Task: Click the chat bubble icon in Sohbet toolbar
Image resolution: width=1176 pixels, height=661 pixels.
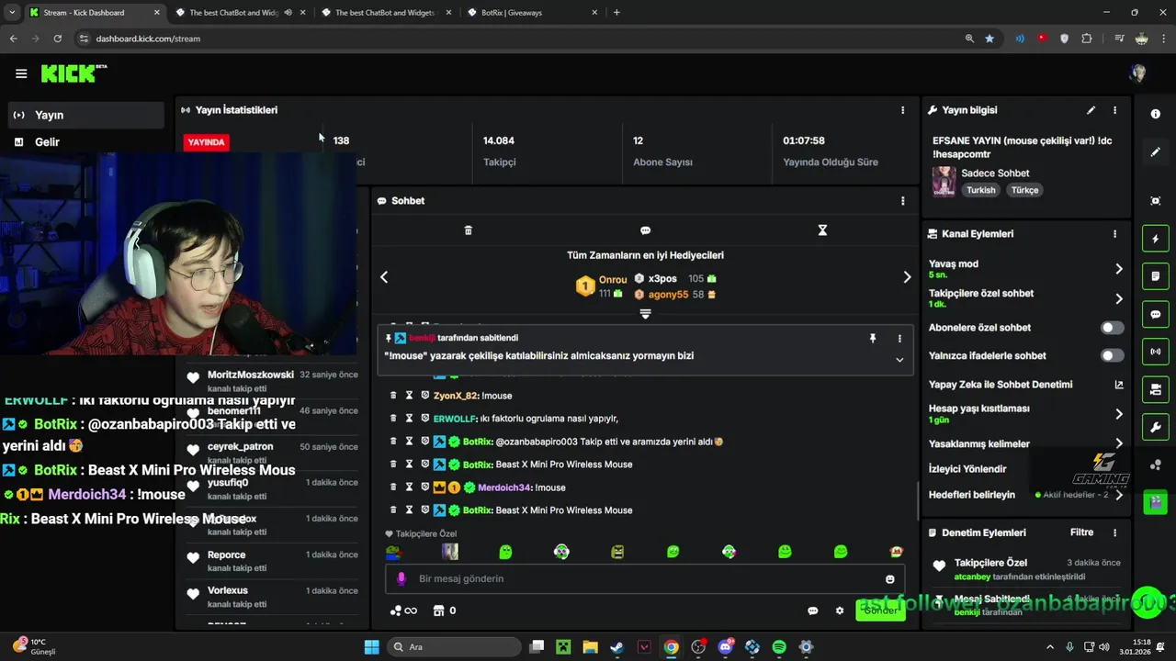Action: click(645, 230)
